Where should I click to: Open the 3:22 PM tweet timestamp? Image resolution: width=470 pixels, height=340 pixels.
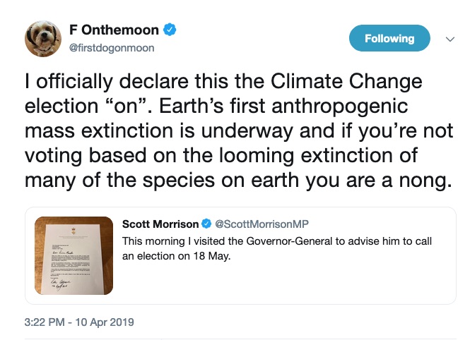[x=45, y=322]
